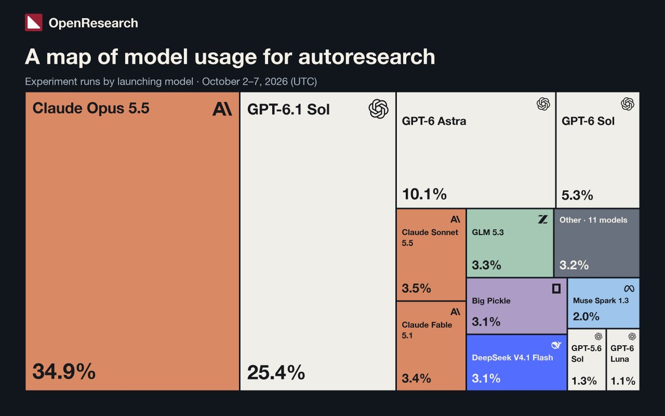This screenshot has height=416, width=665.
Task: Click the Z logo in GLM 5.3 tile
Action: pyautogui.click(x=543, y=219)
